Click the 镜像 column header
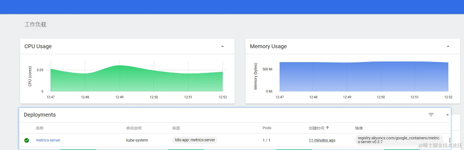The width and height of the screenshot is (464, 150). pyautogui.click(x=359, y=128)
